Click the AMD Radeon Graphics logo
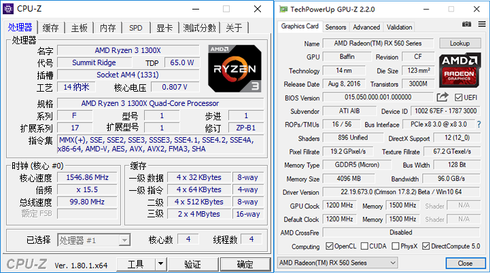The image size is (490, 273). [x=459, y=70]
